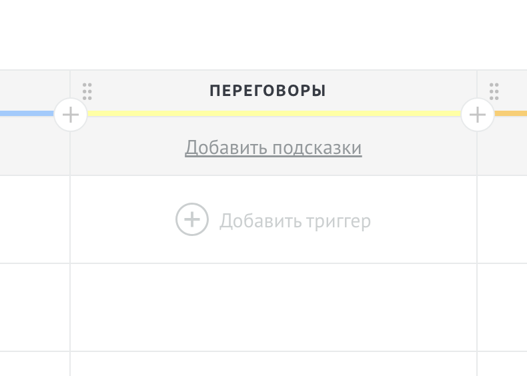
Task: Click the previous stage's second-row cell
Action: click(35, 307)
